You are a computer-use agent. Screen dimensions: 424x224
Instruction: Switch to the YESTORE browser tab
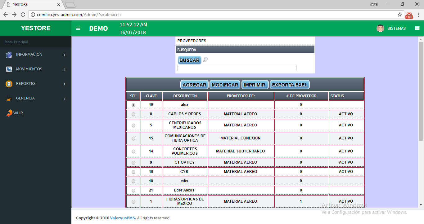31,5
